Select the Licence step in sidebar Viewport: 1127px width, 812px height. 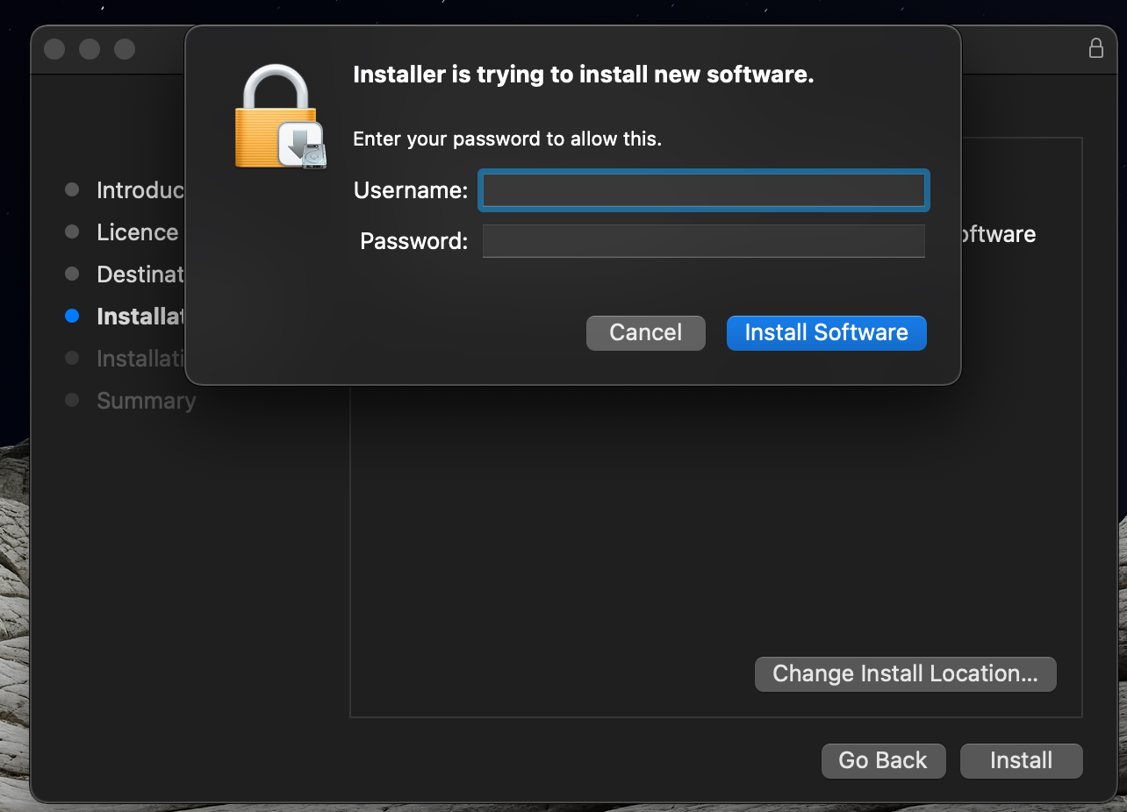(x=138, y=232)
